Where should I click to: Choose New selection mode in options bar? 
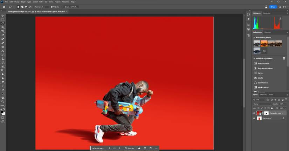(x=18, y=7)
